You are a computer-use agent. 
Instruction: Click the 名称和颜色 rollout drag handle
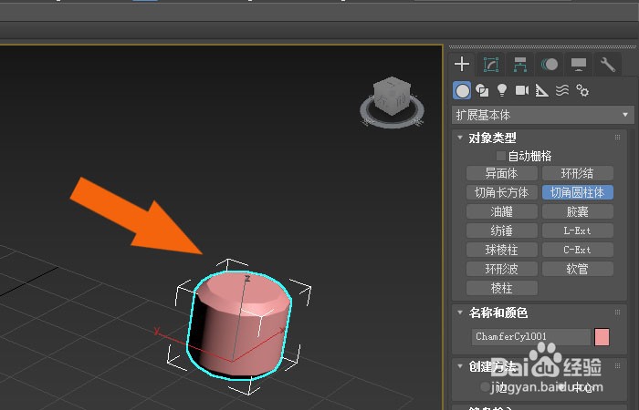(617, 313)
